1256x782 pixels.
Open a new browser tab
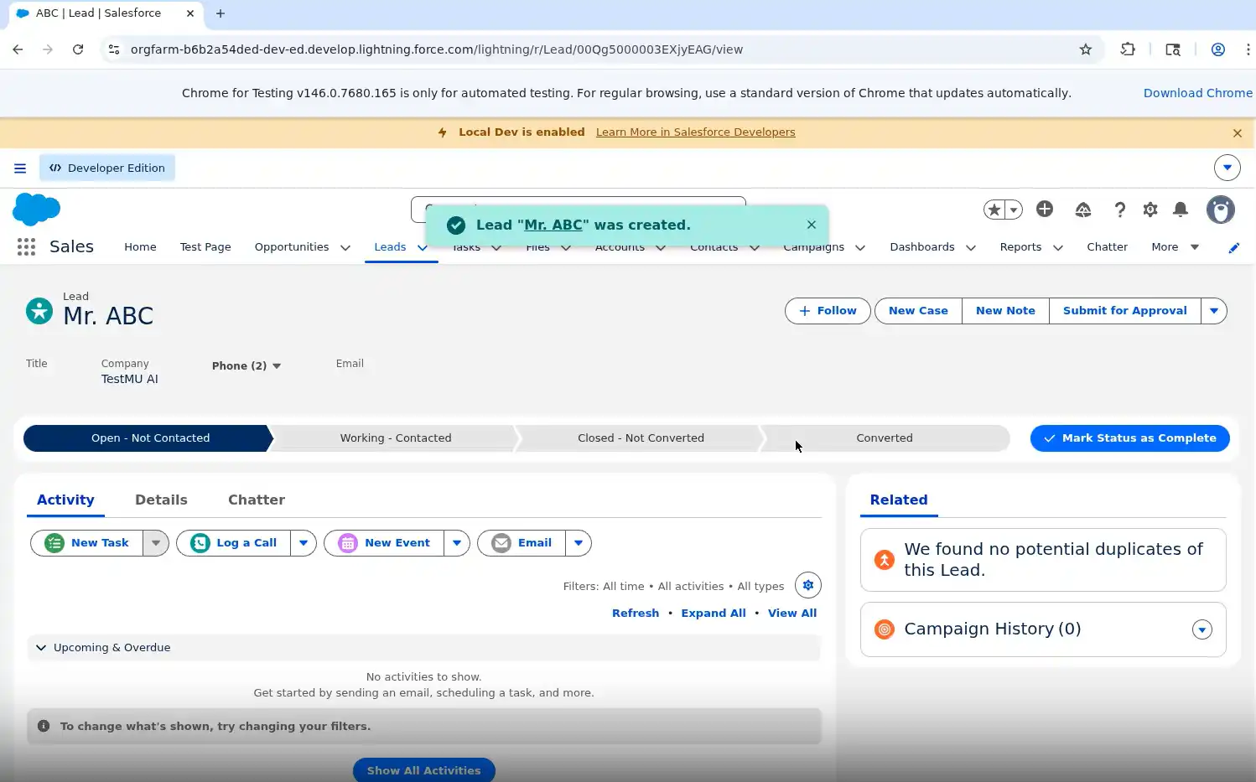coord(221,13)
